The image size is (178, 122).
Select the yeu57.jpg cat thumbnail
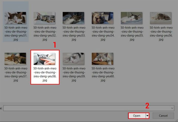click(15, 59)
